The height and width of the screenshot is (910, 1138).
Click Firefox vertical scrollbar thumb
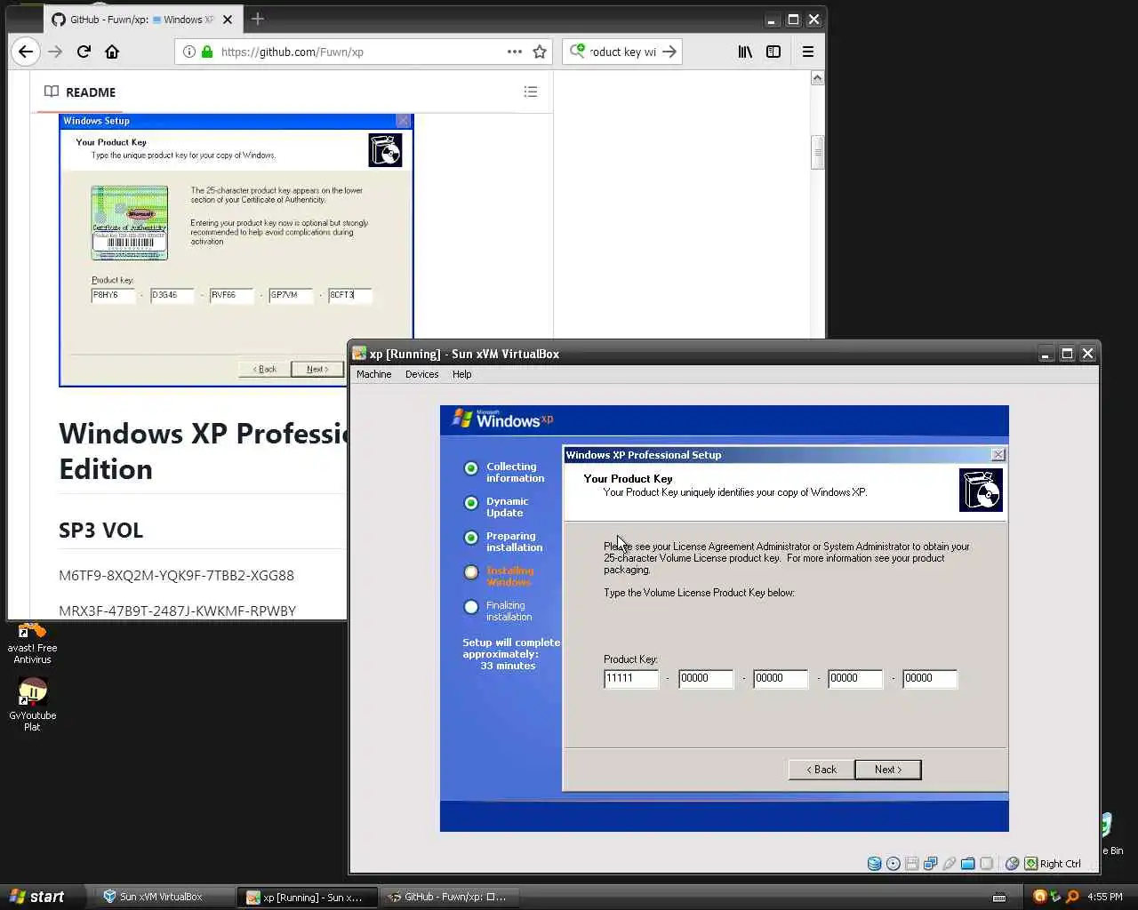818,152
